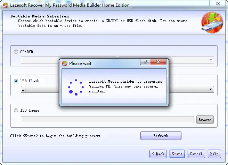Click the USB drive logo in header

click(x=212, y=22)
